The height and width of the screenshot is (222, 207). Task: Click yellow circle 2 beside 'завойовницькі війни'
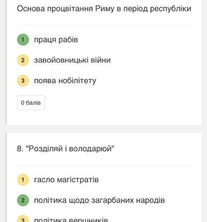coord(23,60)
